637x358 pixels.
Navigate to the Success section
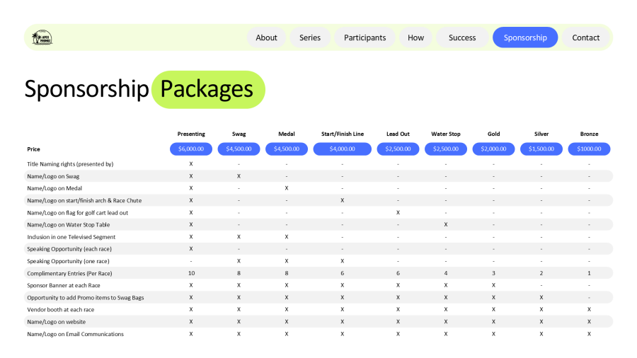coord(462,37)
